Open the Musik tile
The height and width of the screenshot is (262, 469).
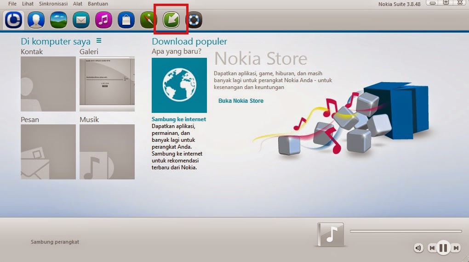pyautogui.click(x=107, y=152)
